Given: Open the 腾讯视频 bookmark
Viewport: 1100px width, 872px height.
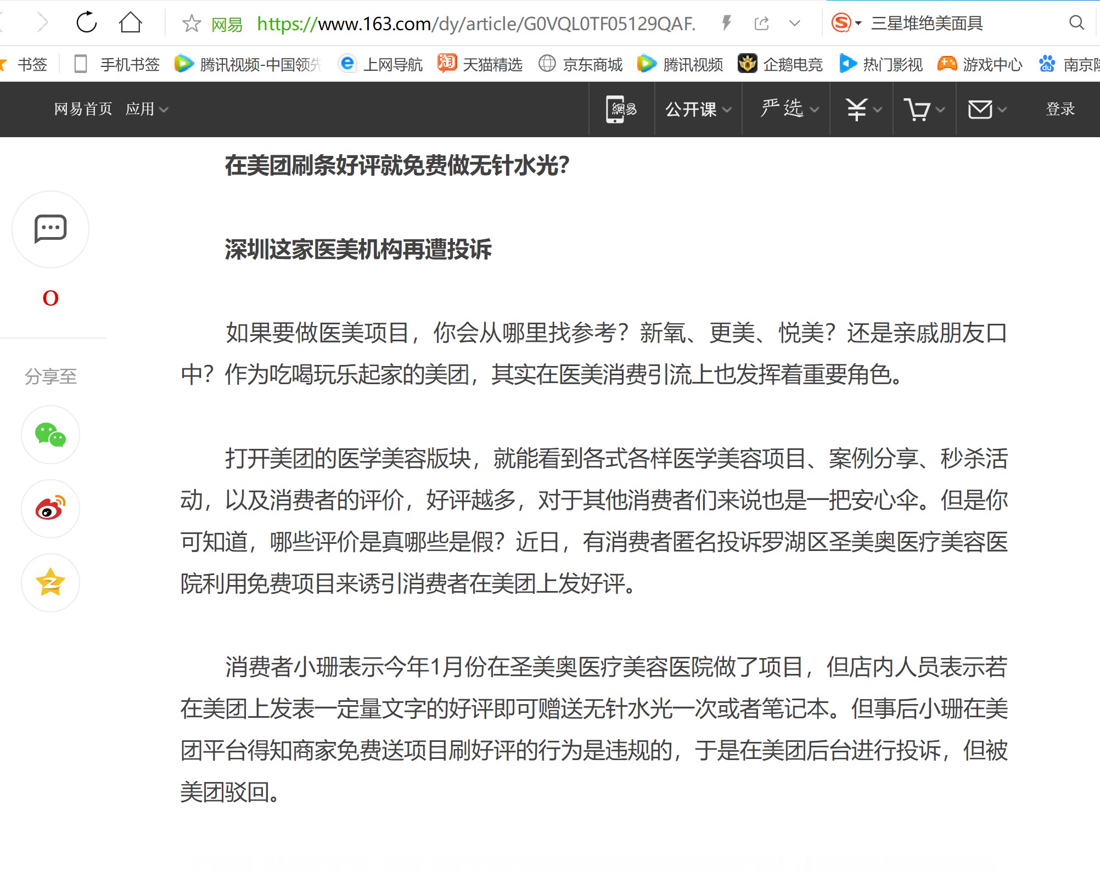Looking at the screenshot, I should 680,64.
